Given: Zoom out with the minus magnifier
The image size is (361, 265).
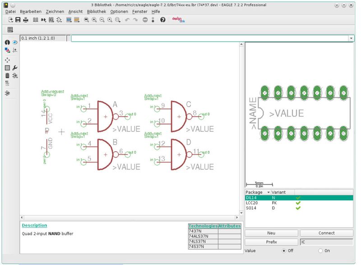Looking at the screenshot, I should click(x=102, y=20).
